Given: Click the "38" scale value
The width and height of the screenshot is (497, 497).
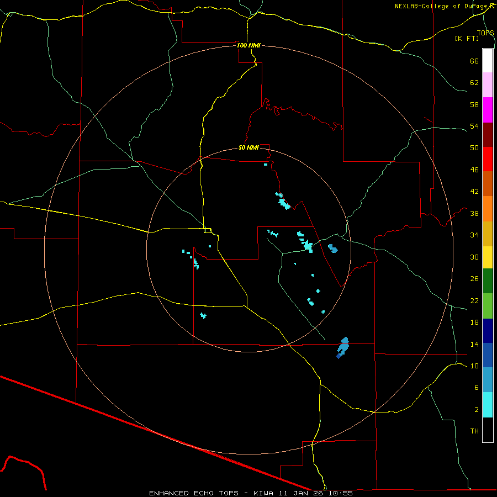Looking at the screenshot, I should click(x=474, y=213).
